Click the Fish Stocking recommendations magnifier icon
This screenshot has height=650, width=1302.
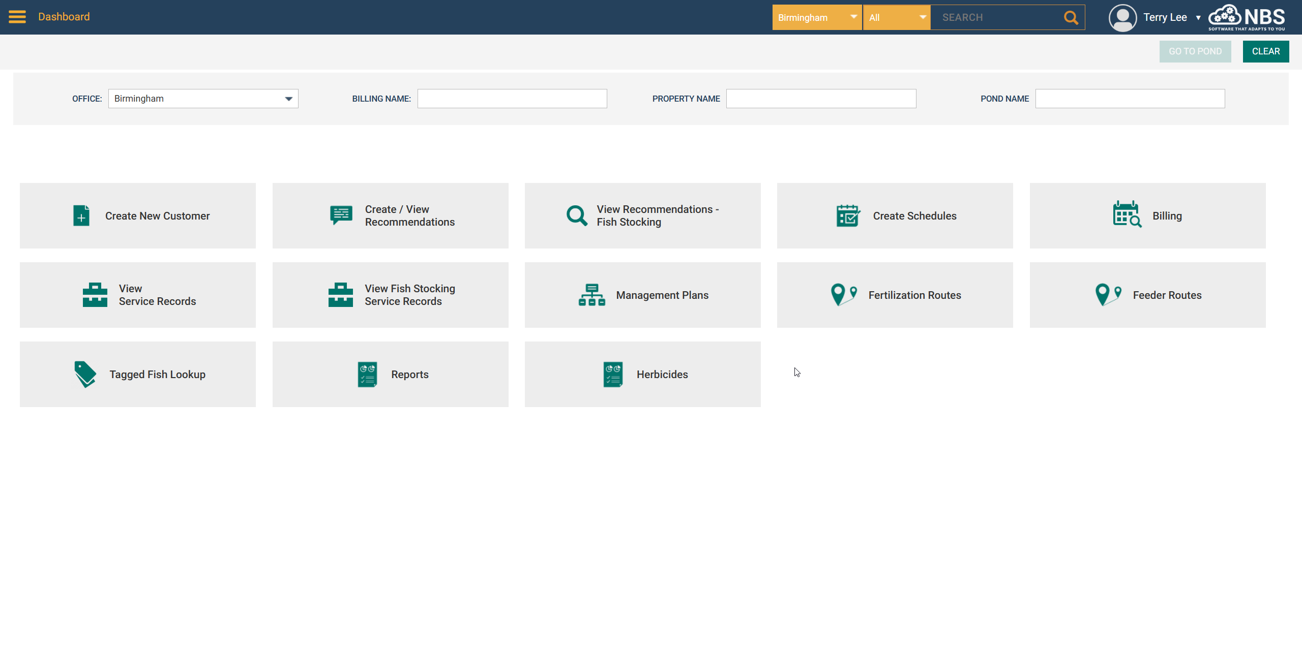tap(577, 215)
